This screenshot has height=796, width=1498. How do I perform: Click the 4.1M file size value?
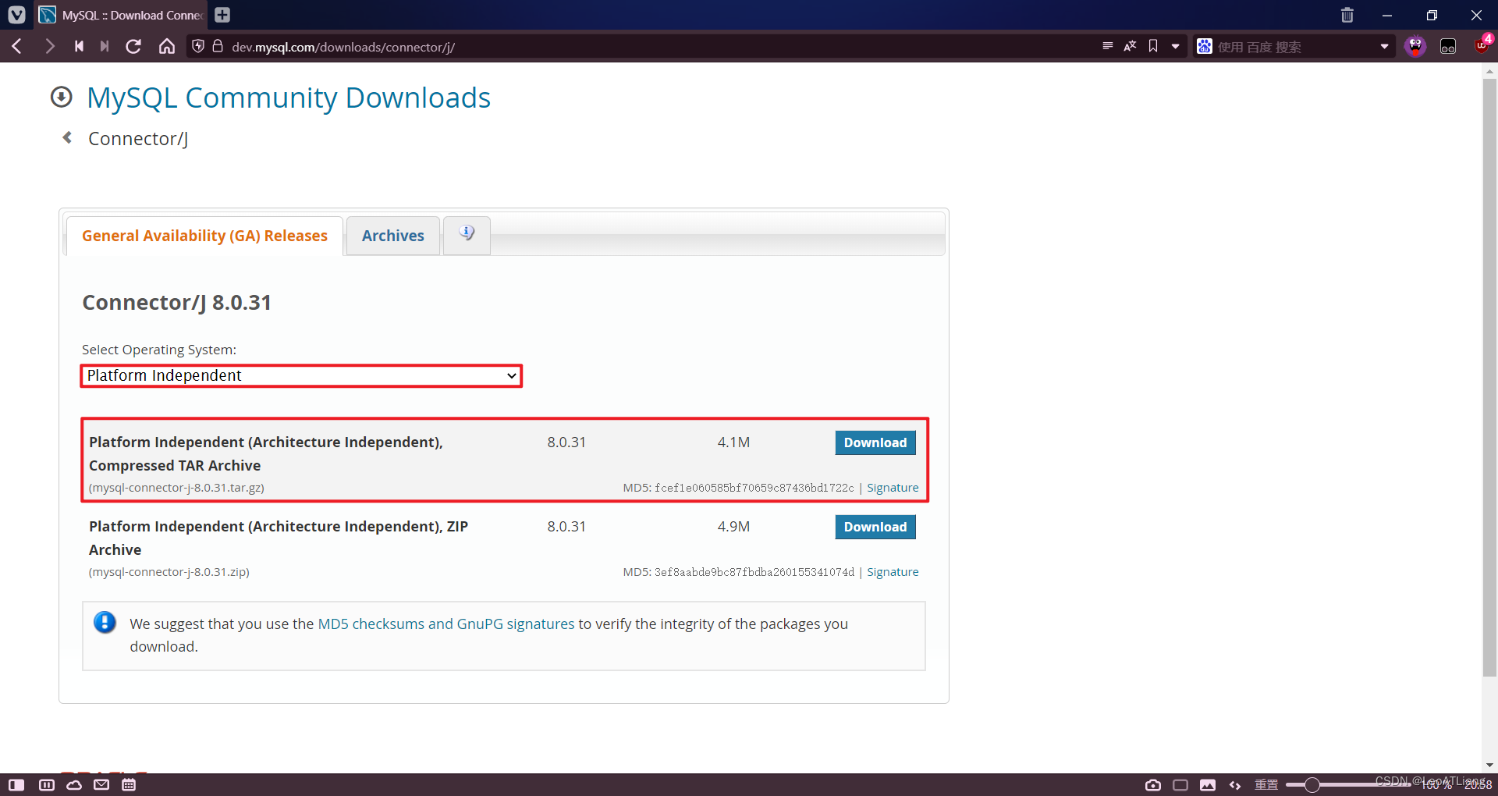tap(733, 442)
